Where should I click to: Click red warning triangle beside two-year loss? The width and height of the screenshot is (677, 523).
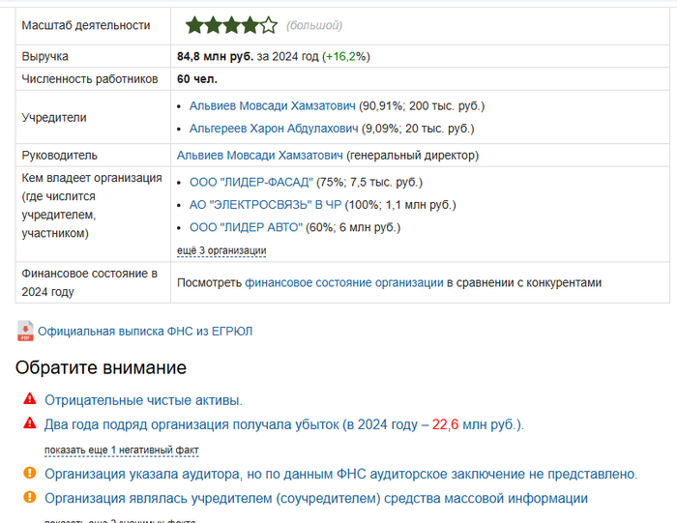29,423
